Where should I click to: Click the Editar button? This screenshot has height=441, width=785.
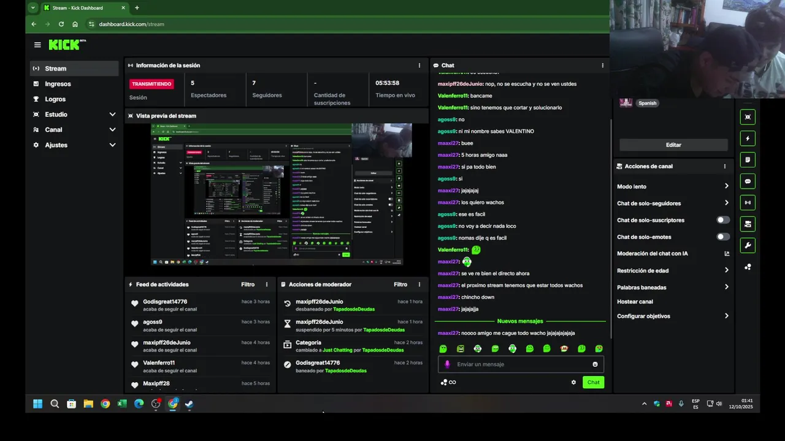[x=673, y=145]
